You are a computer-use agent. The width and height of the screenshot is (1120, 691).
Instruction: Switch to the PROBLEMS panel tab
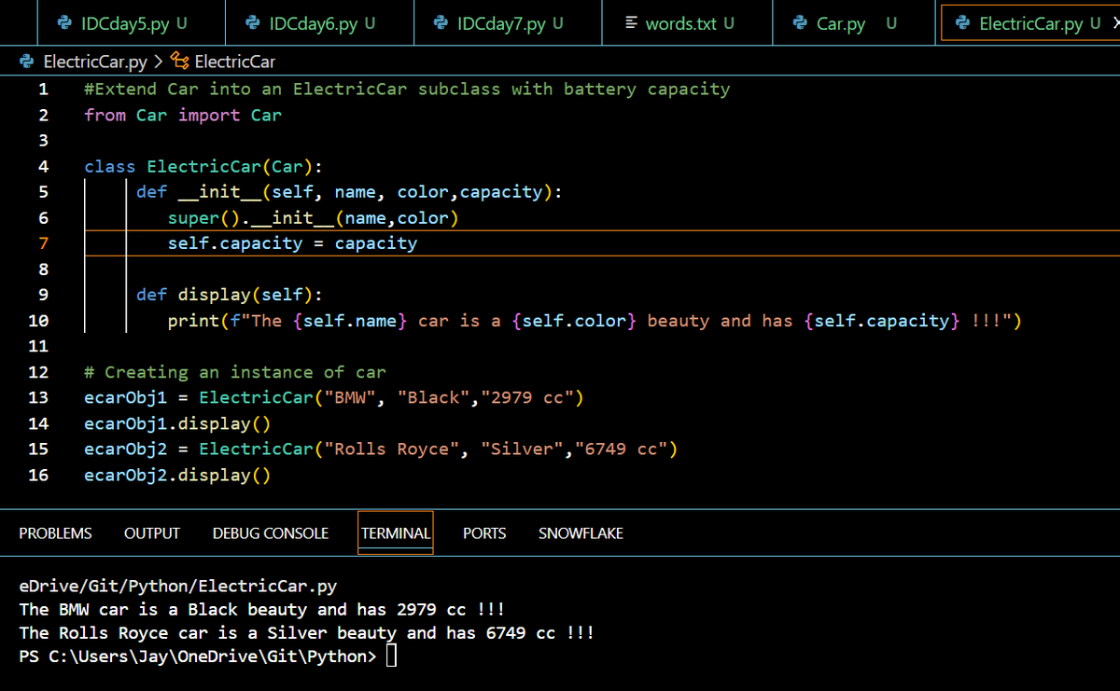[55, 533]
